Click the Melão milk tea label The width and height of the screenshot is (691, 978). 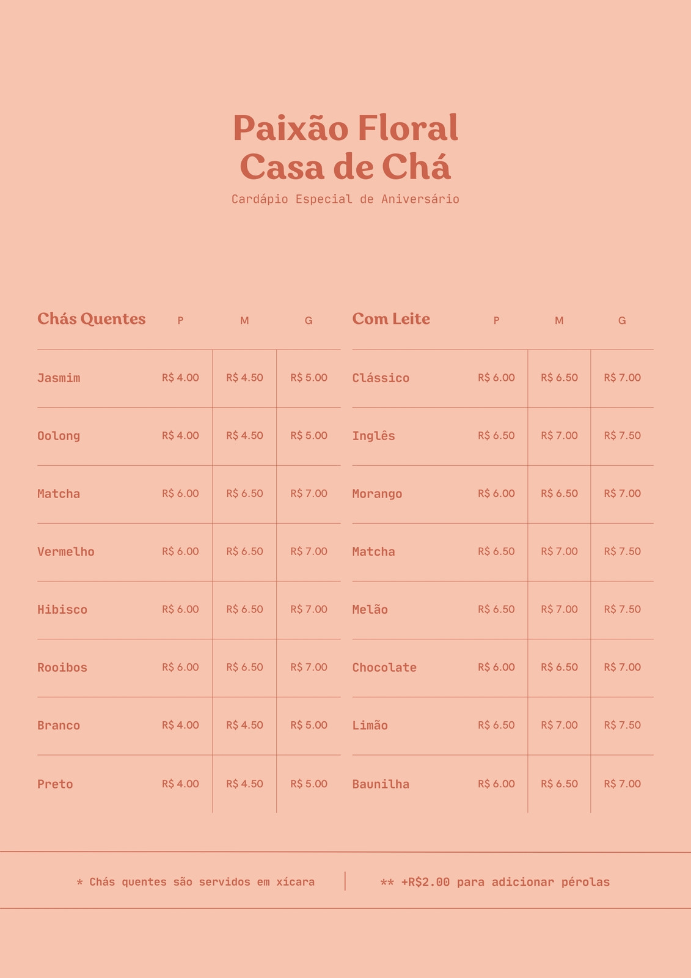click(370, 609)
